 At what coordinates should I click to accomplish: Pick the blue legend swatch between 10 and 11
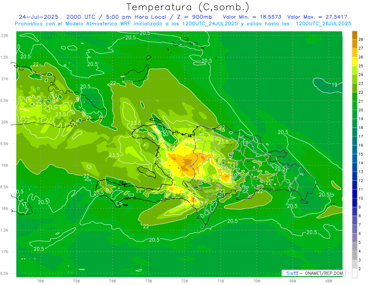[x=355, y=194]
